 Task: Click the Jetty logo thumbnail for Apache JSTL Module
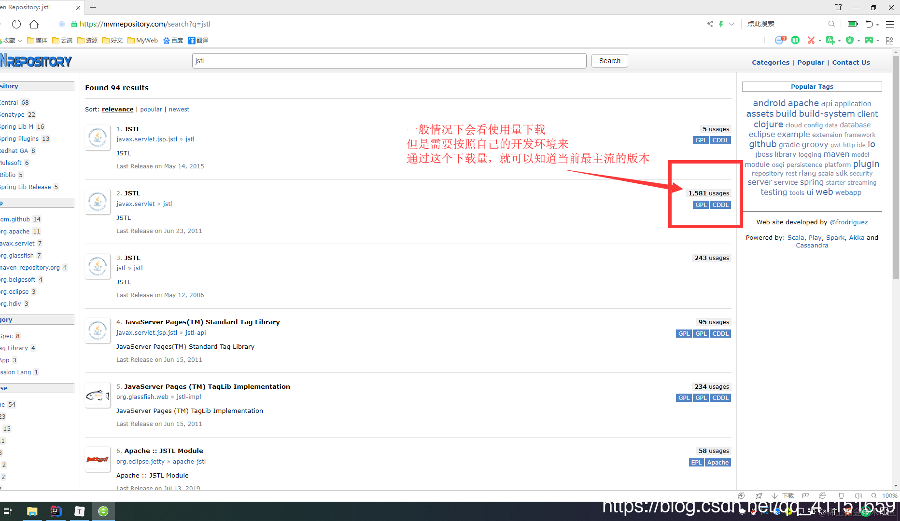(98, 459)
